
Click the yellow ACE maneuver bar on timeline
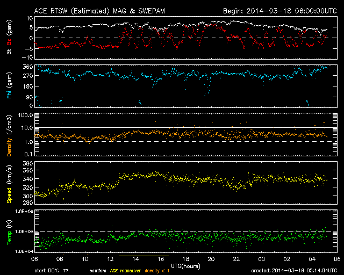[x=144, y=256]
